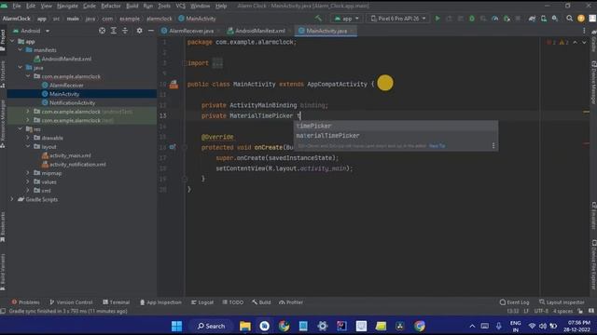
Task: Hide the Project panel with minus icon
Action: tap(151, 31)
